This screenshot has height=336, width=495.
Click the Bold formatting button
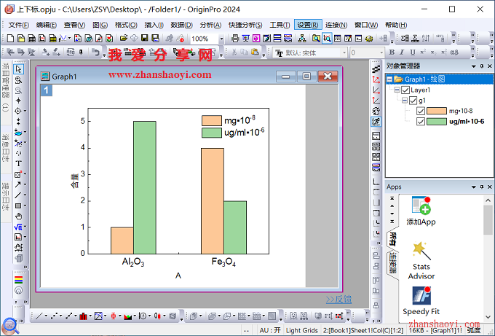pos(392,52)
